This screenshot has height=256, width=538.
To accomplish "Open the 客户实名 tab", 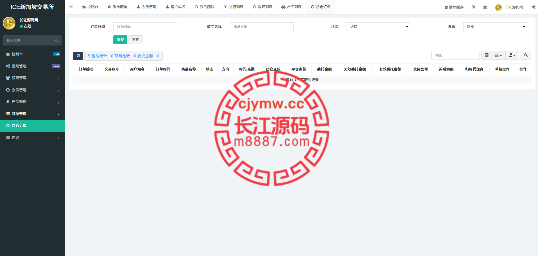I will pos(175,7).
